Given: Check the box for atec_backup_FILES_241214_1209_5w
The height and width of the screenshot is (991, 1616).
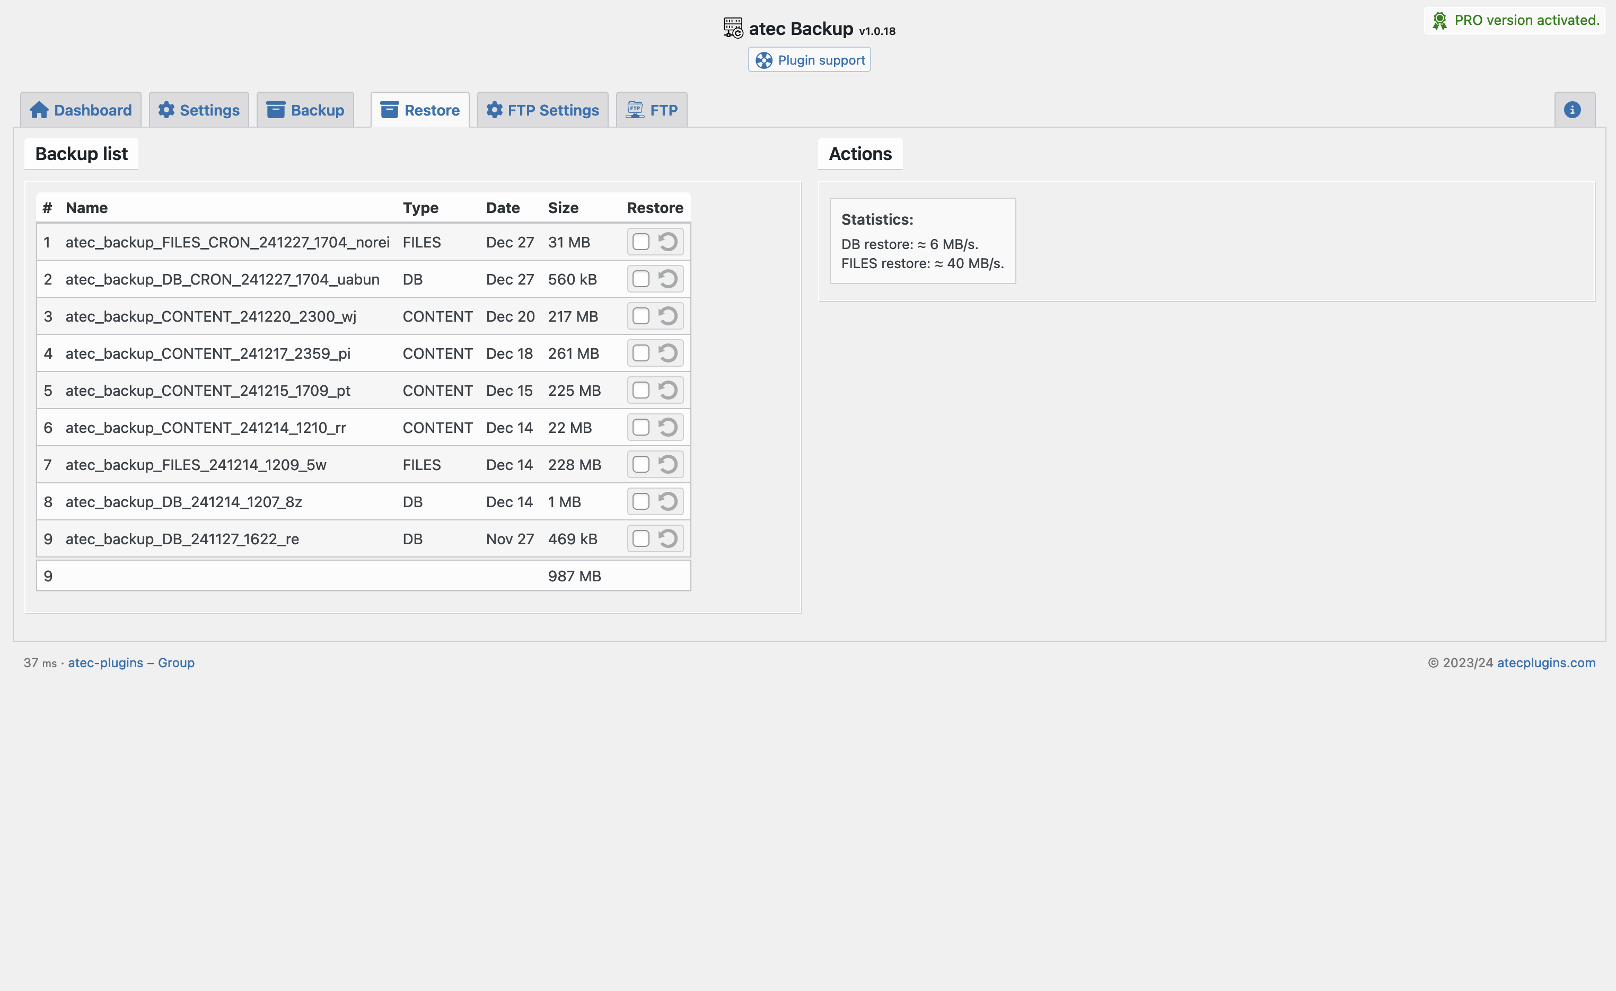Looking at the screenshot, I should coord(641,465).
